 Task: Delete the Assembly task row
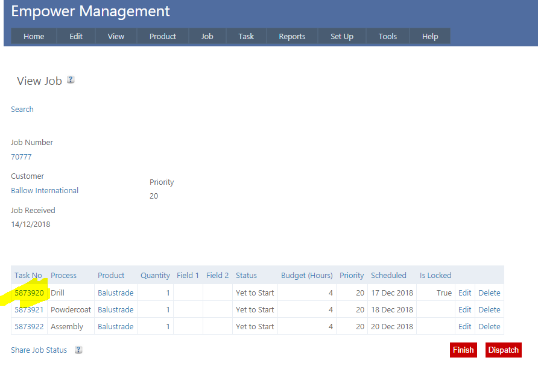[489, 327]
